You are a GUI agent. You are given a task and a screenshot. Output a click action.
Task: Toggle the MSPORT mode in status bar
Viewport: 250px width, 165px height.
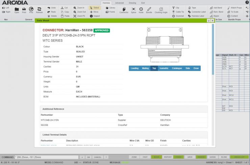pos(168,157)
